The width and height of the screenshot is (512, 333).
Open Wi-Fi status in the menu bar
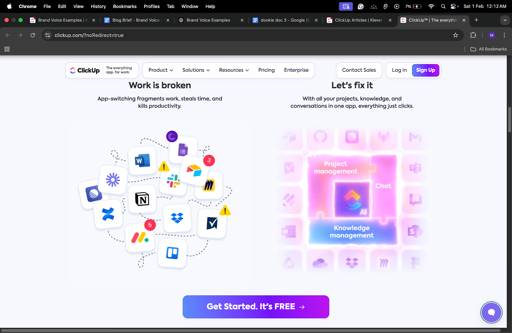pos(431,6)
